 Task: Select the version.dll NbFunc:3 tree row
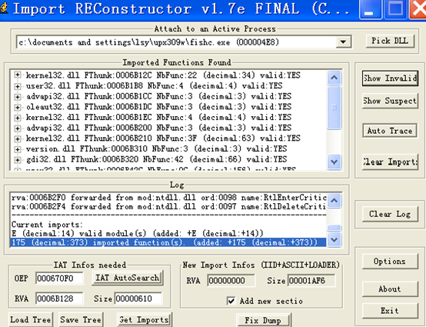(x=156, y=149)
